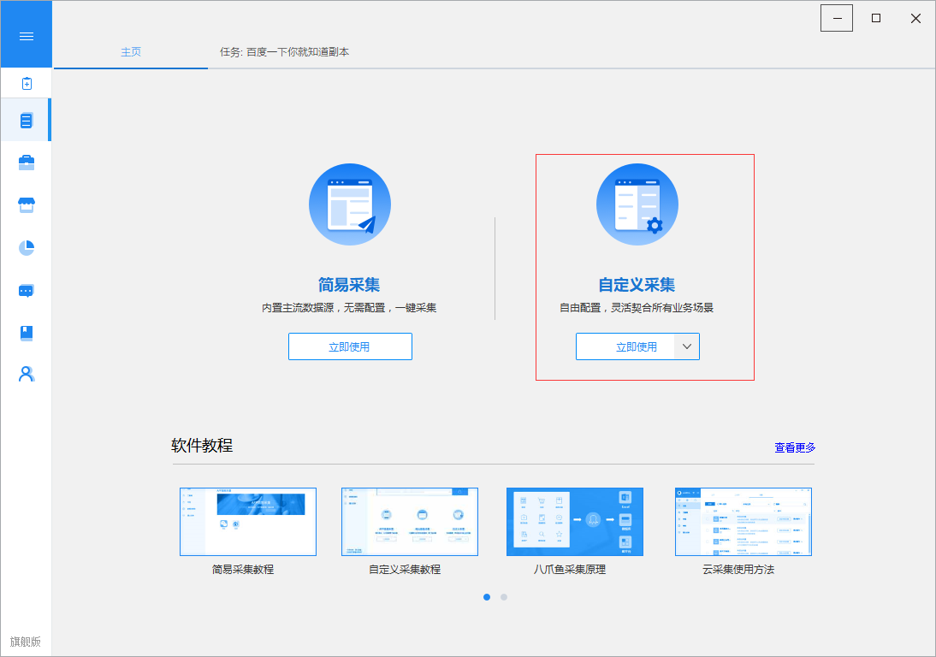
Task: Click the 自定义采集 heading
Action: tap(637, 285)
